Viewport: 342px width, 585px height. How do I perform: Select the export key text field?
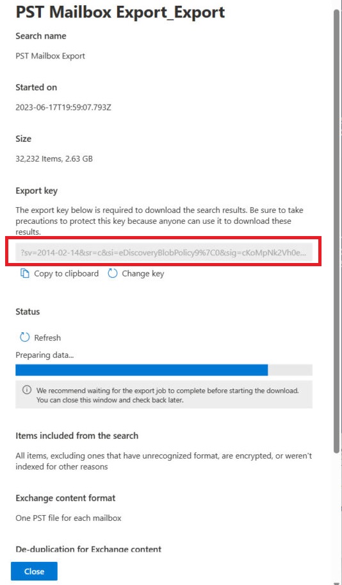(x=164, y=252)
